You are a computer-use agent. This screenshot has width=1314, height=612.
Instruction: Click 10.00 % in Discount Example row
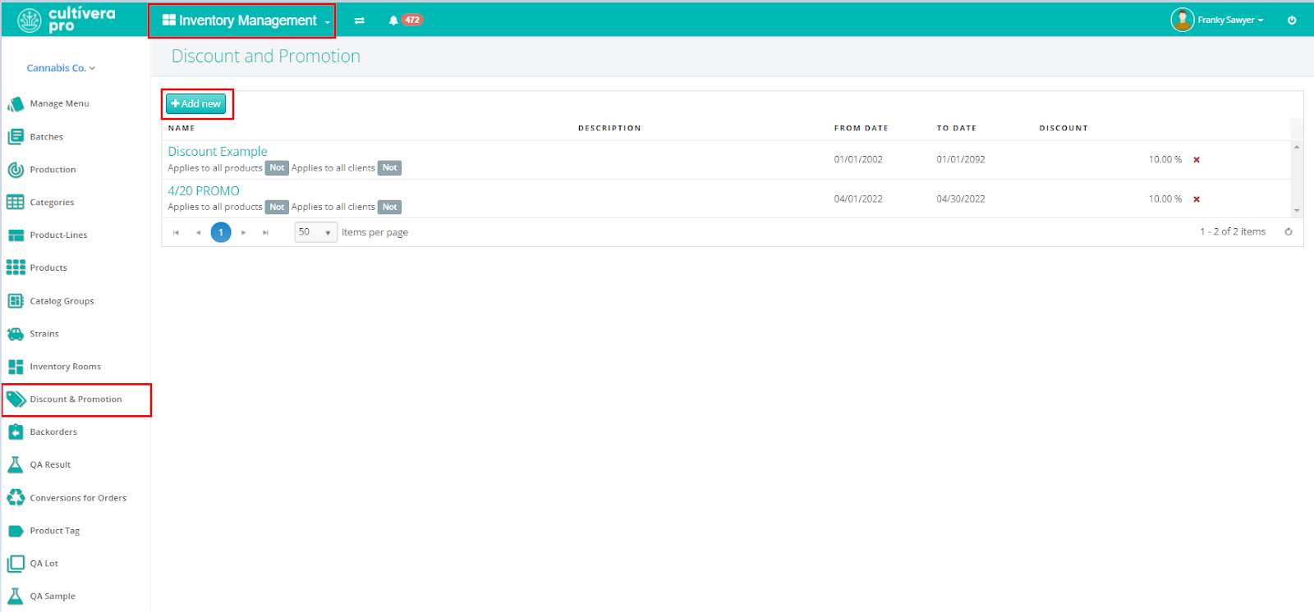(x=1165, y=160)
